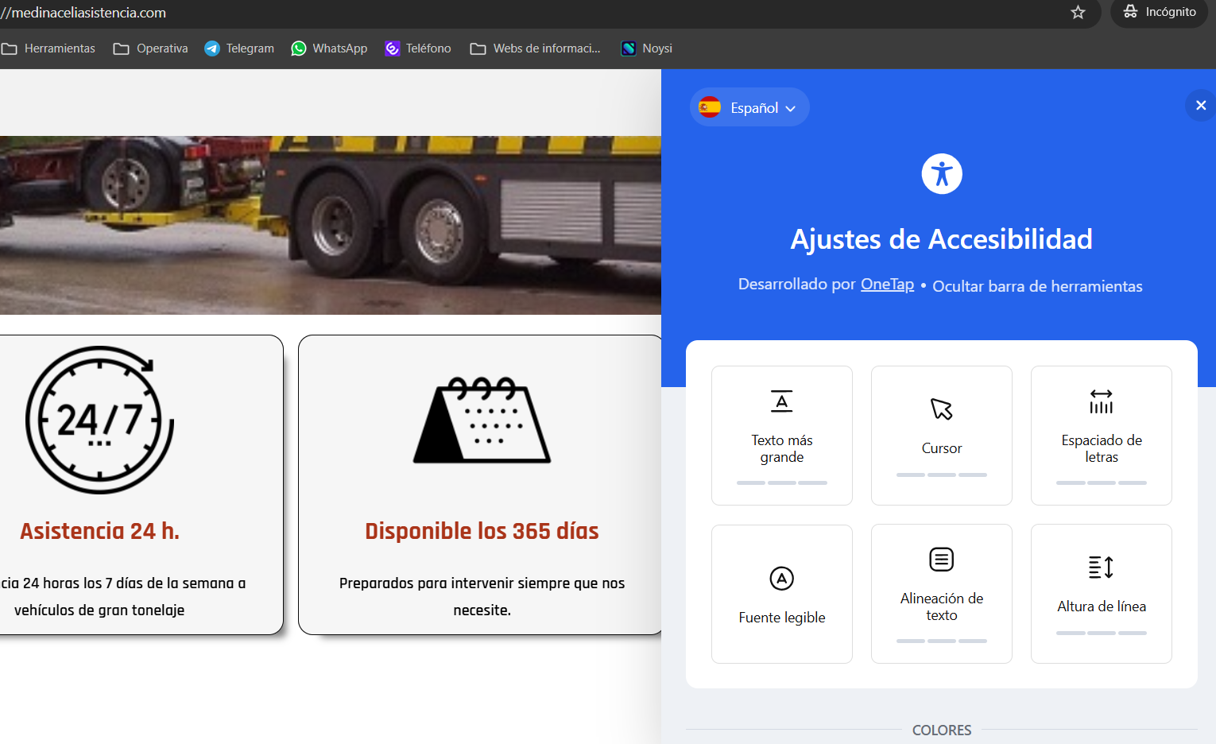Expand the Operativa bookmarks folder
This screenshot has height=744, width=1216.
[x=151, y=48]
